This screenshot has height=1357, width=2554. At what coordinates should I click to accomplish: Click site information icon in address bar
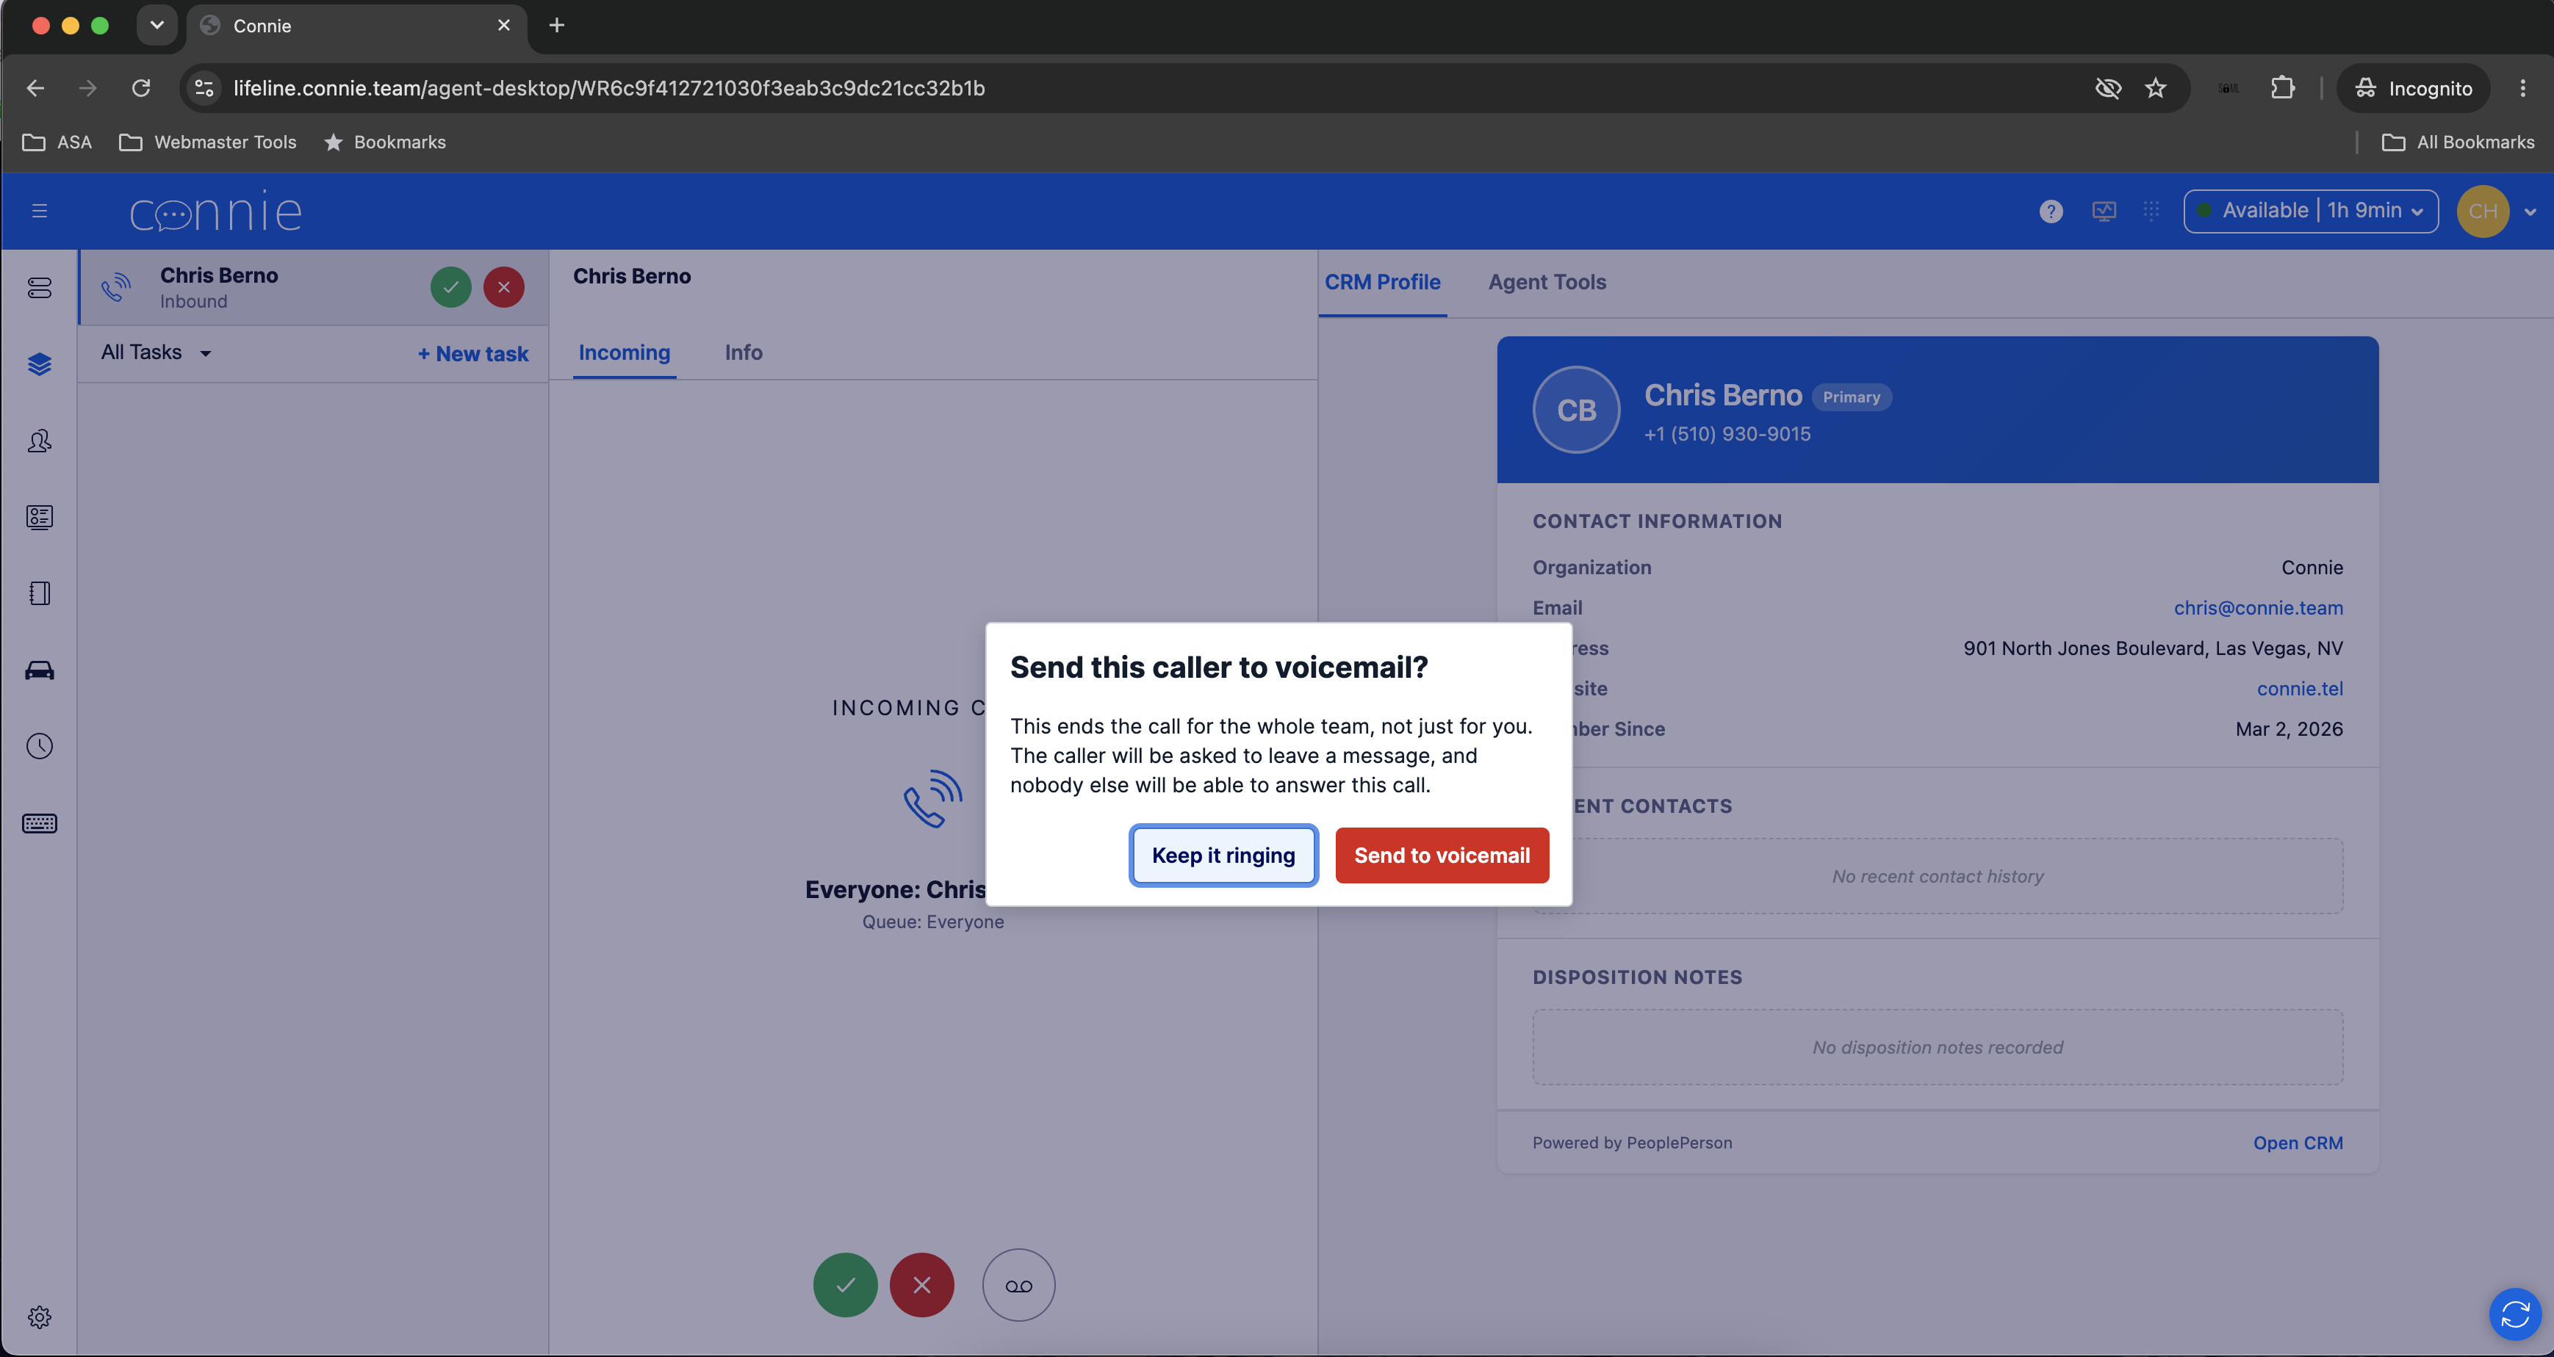[204, 88]
